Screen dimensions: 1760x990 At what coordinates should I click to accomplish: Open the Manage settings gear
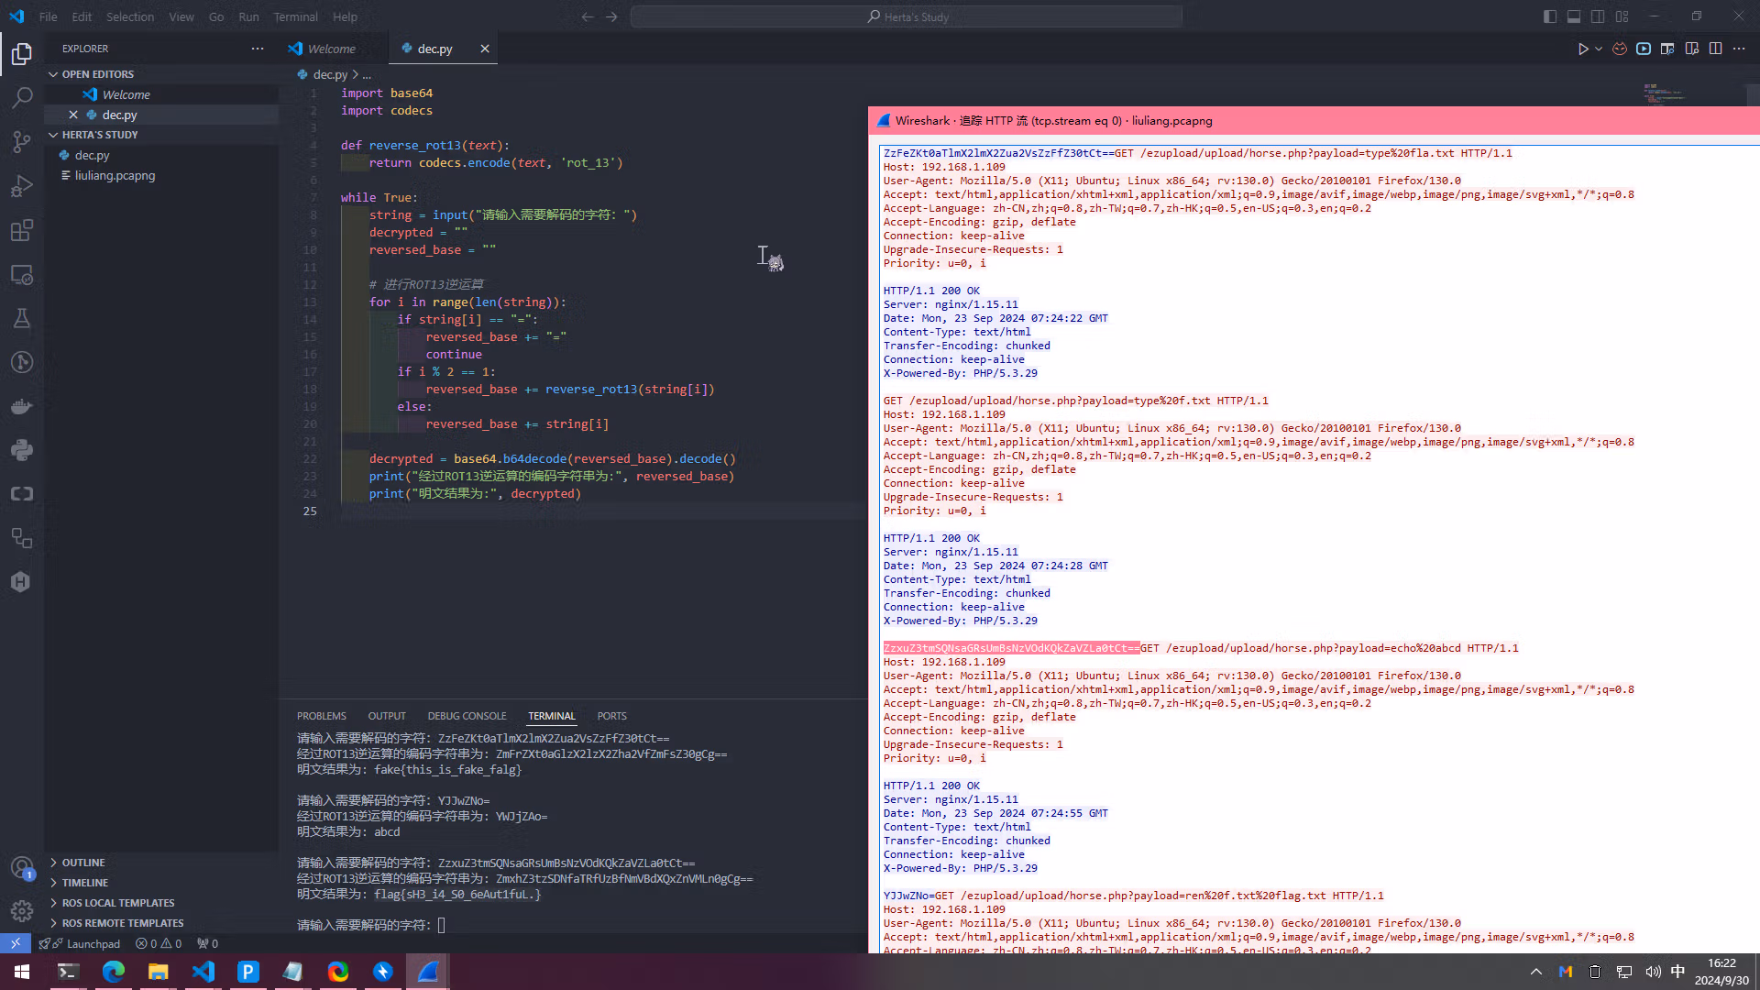pos(22,910)
